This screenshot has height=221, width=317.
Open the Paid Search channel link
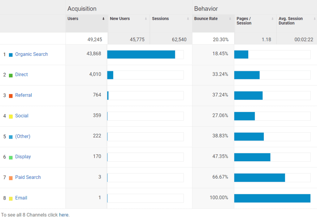28,177
